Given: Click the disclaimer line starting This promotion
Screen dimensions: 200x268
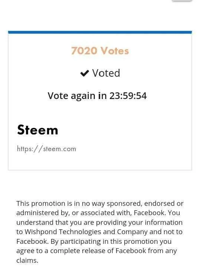Looking at the screenshot, I should pos(100,204).
